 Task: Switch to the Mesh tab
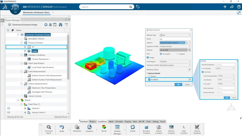(x=111, y=121)
